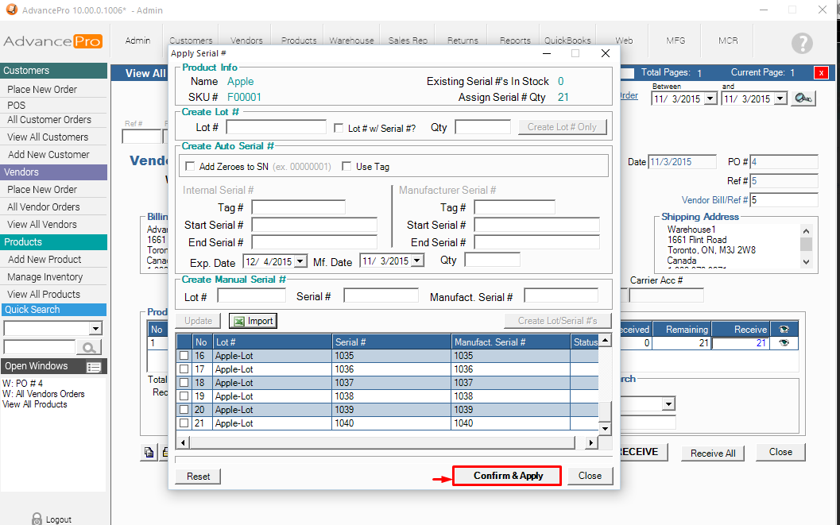Click the Logout padlock icon
Screen dimensions: 840x525
pyautogui.click(x=37, y=519)
